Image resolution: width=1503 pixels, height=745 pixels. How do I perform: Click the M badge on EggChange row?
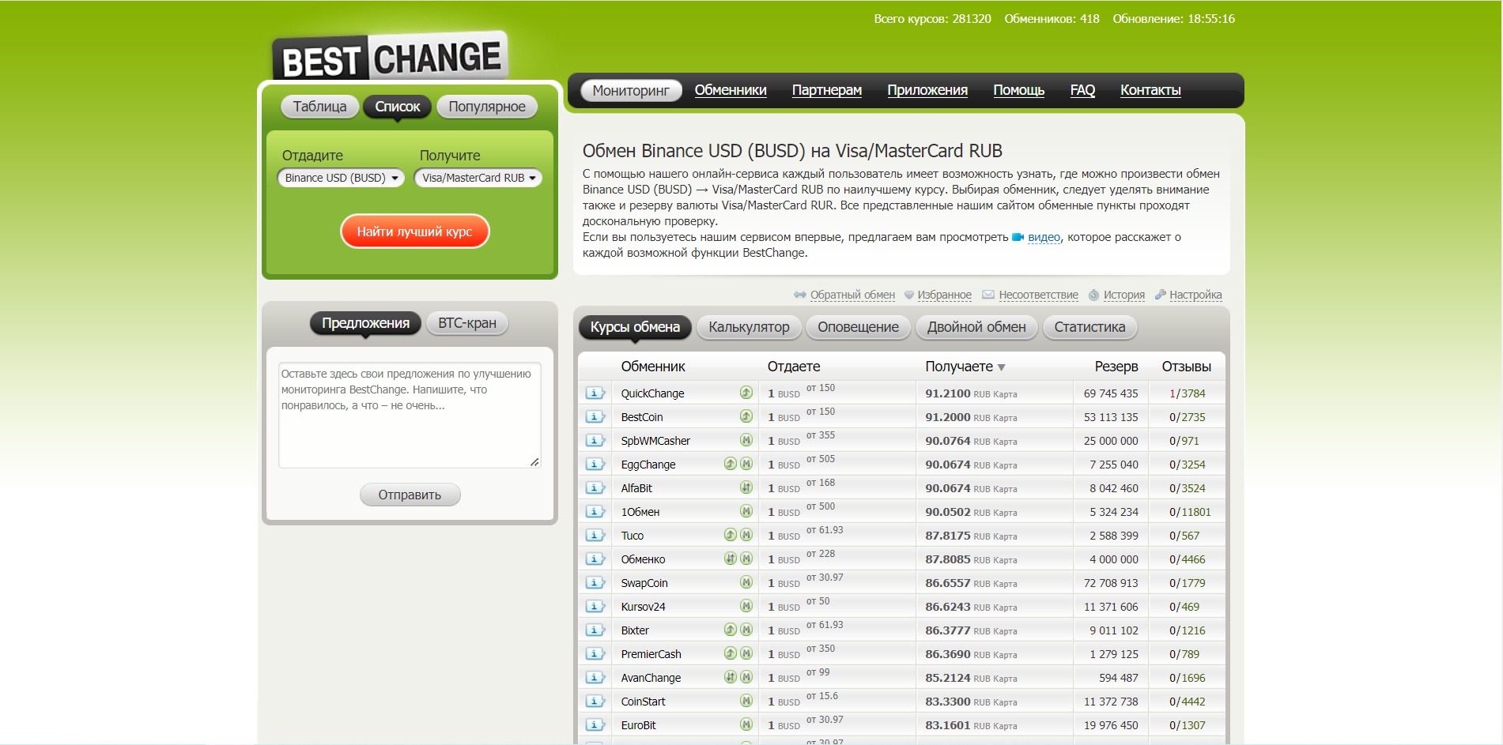click(x=746, y=464)
